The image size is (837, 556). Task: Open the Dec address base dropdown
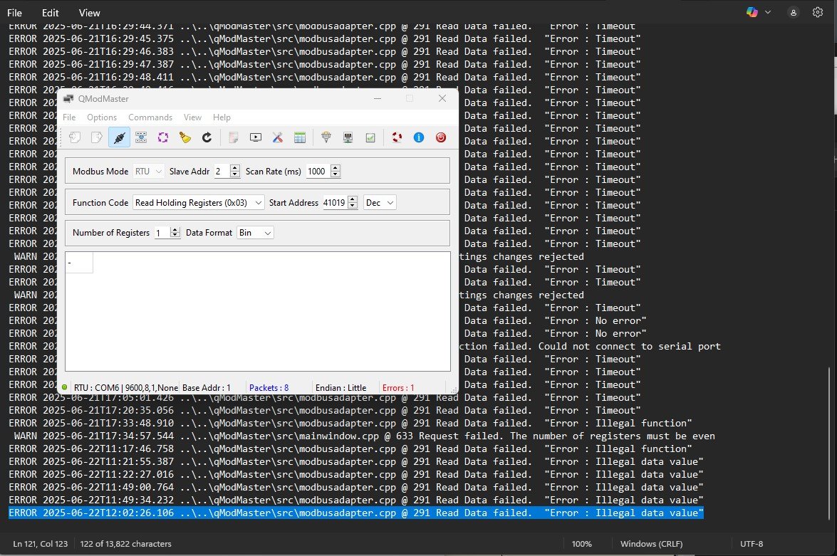pos(380,203)
